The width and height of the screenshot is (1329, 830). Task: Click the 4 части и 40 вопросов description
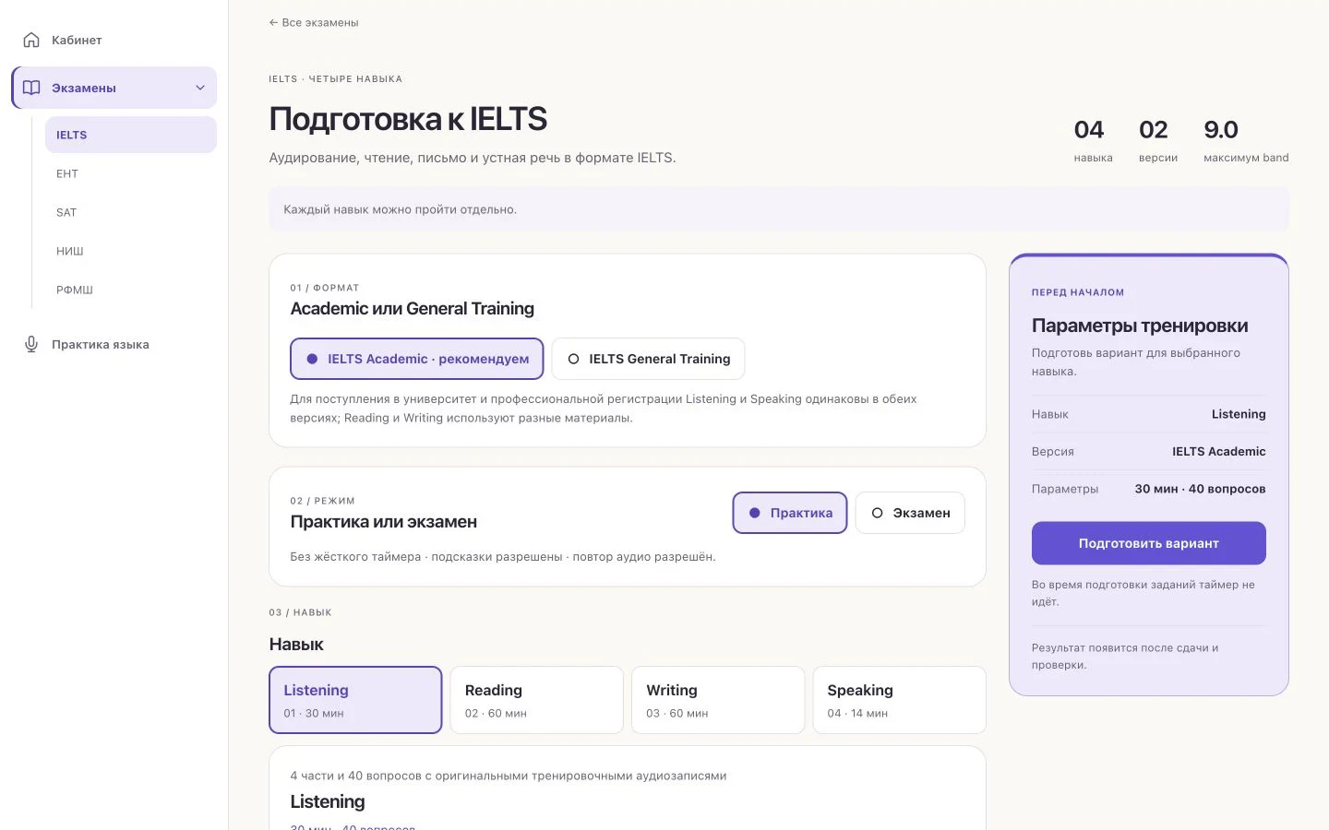coord(509,776)
